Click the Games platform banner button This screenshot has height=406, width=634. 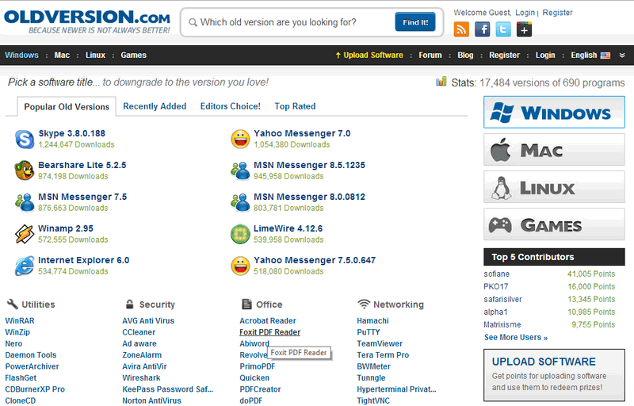pyautogui.click(x=554, y=224)
